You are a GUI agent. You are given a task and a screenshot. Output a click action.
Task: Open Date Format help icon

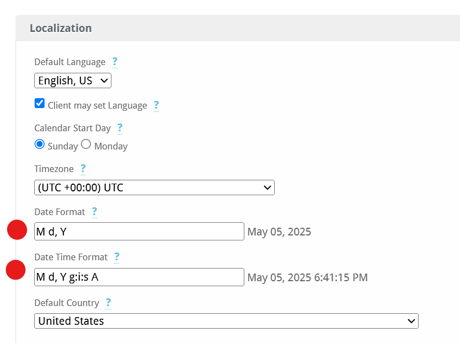(94, 212)
